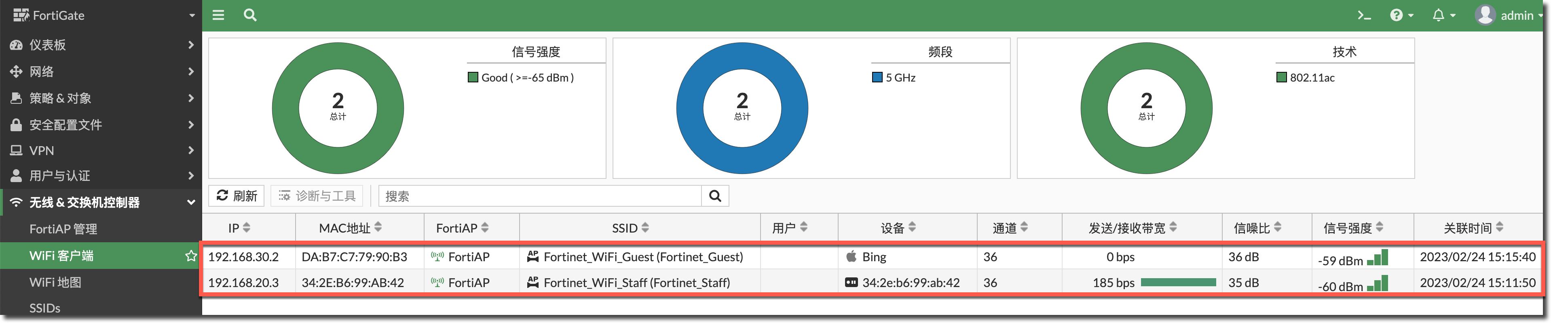This screenshot has height=323, width=1551.
Task: Click the blue 5 GHz legend swatch
Action: (877, 78)
